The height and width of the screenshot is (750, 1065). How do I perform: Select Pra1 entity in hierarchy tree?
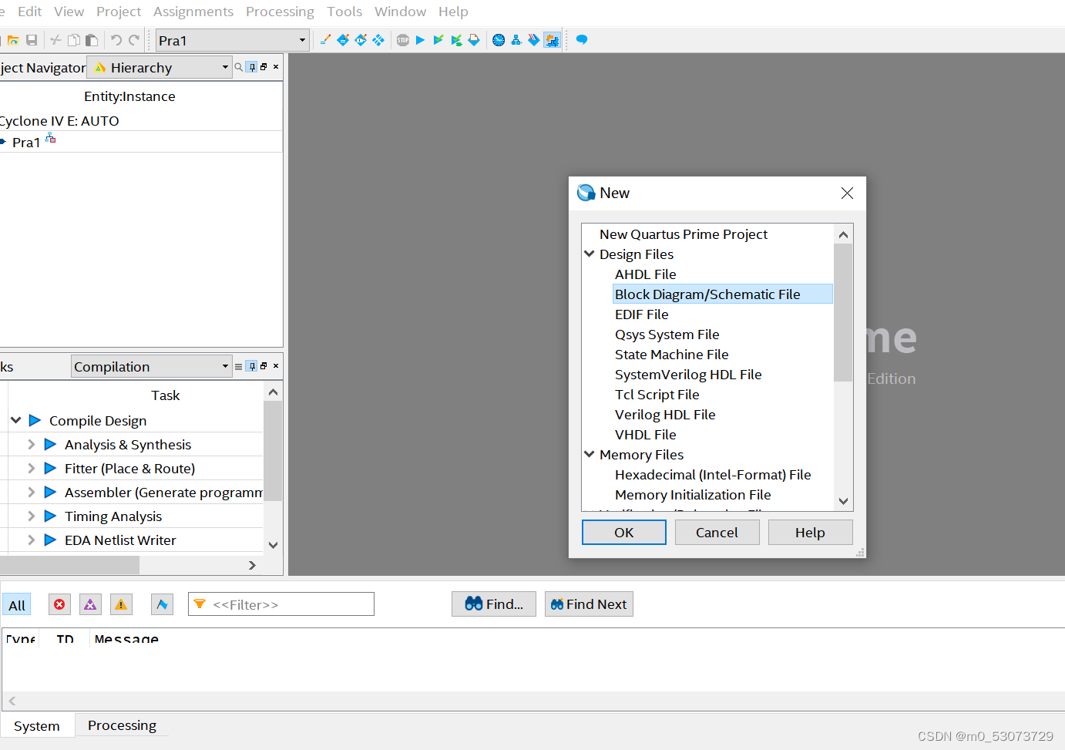pos(26,143)
